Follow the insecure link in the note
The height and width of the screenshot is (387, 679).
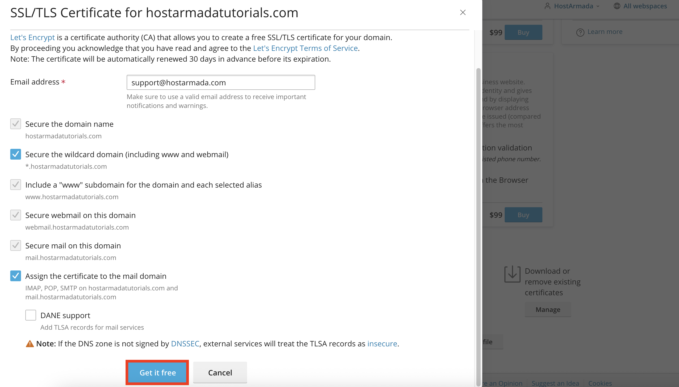[382, 344]
